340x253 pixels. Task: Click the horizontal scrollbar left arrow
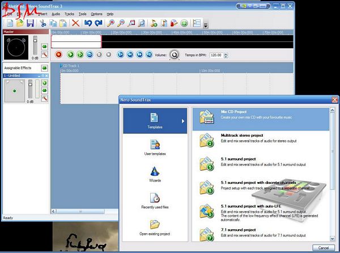(54, 211)
